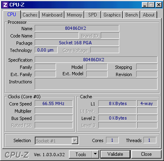The image size is (164, 161).
Task: Open the About tab
Action: click(x=149, y=15)
